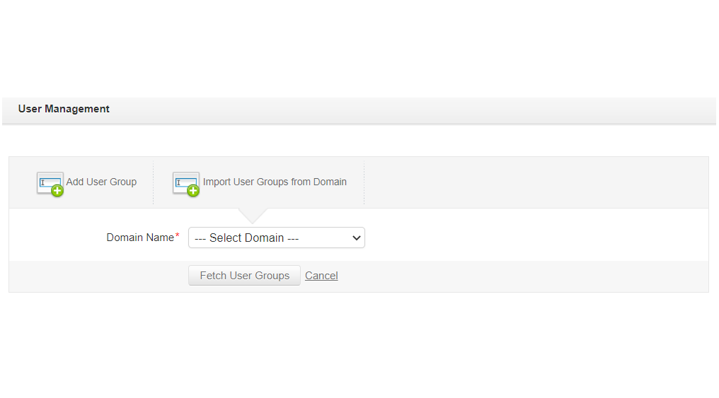This screenshot has height=398, width=719.
Task: Open the Domain Name dropdown
Action: tap(276, 238)
